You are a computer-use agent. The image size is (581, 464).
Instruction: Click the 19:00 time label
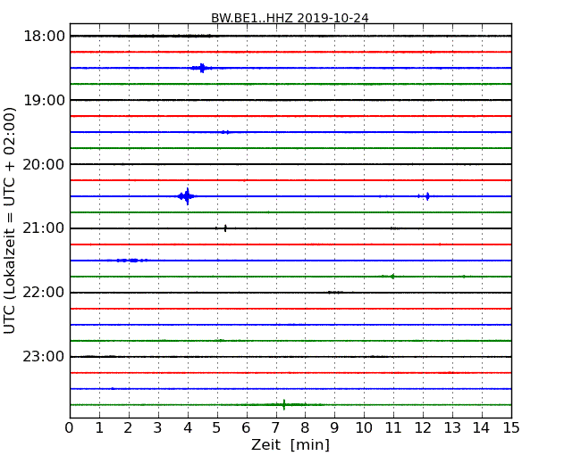click(x=44, y=100)
